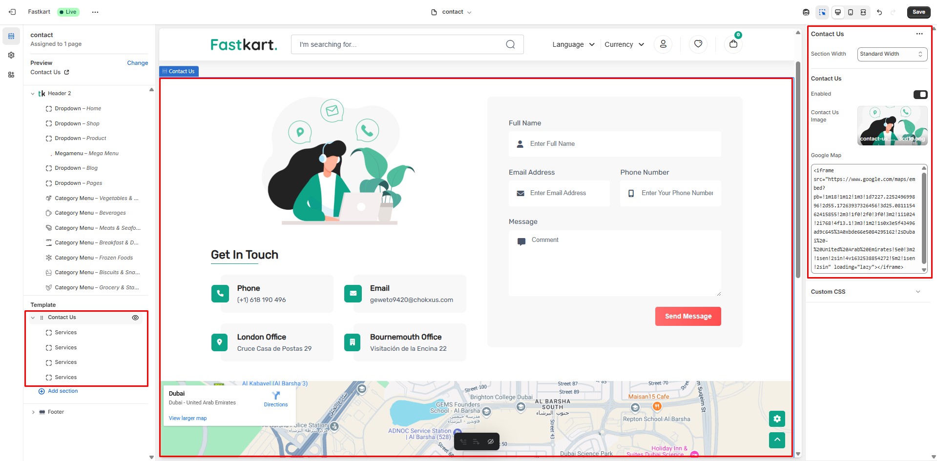Click the back-to-top arrow button

pos(777,440)
